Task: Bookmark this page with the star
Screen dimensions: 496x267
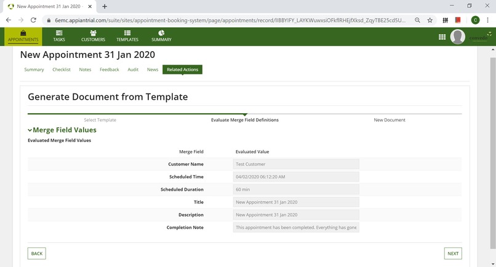Action: (430, 20)
